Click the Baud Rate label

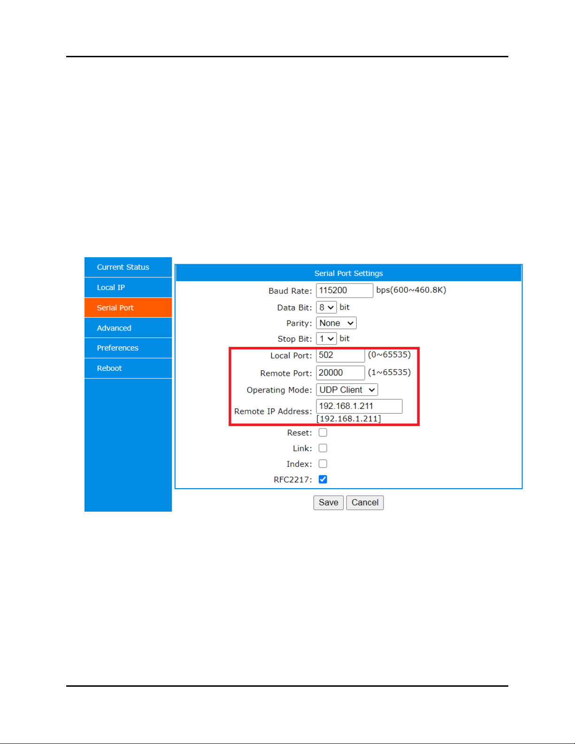pyautogui.click(x=290, y=291)
